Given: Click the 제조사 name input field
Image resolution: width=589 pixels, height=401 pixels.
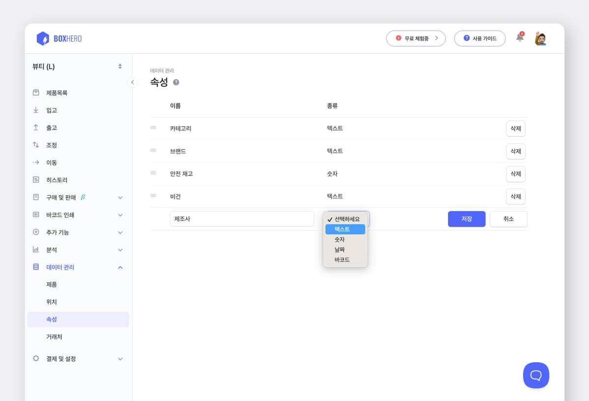Looking at the screenshot, I should [x=241, y=219].
